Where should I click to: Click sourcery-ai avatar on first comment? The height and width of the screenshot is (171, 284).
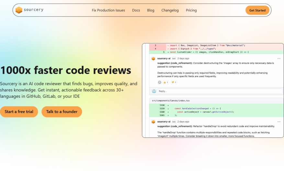click(x=153, y=59)
